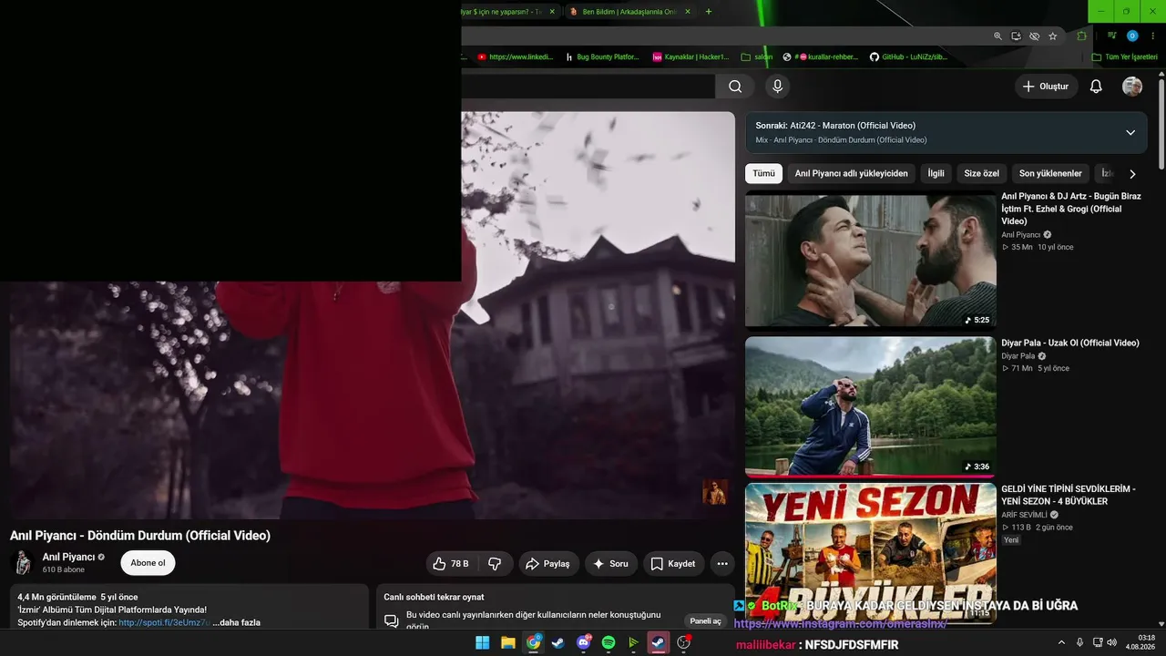The image size is (1166, 656).
Task: Show more filter chips with right arrow
Action: [1132, 174]
